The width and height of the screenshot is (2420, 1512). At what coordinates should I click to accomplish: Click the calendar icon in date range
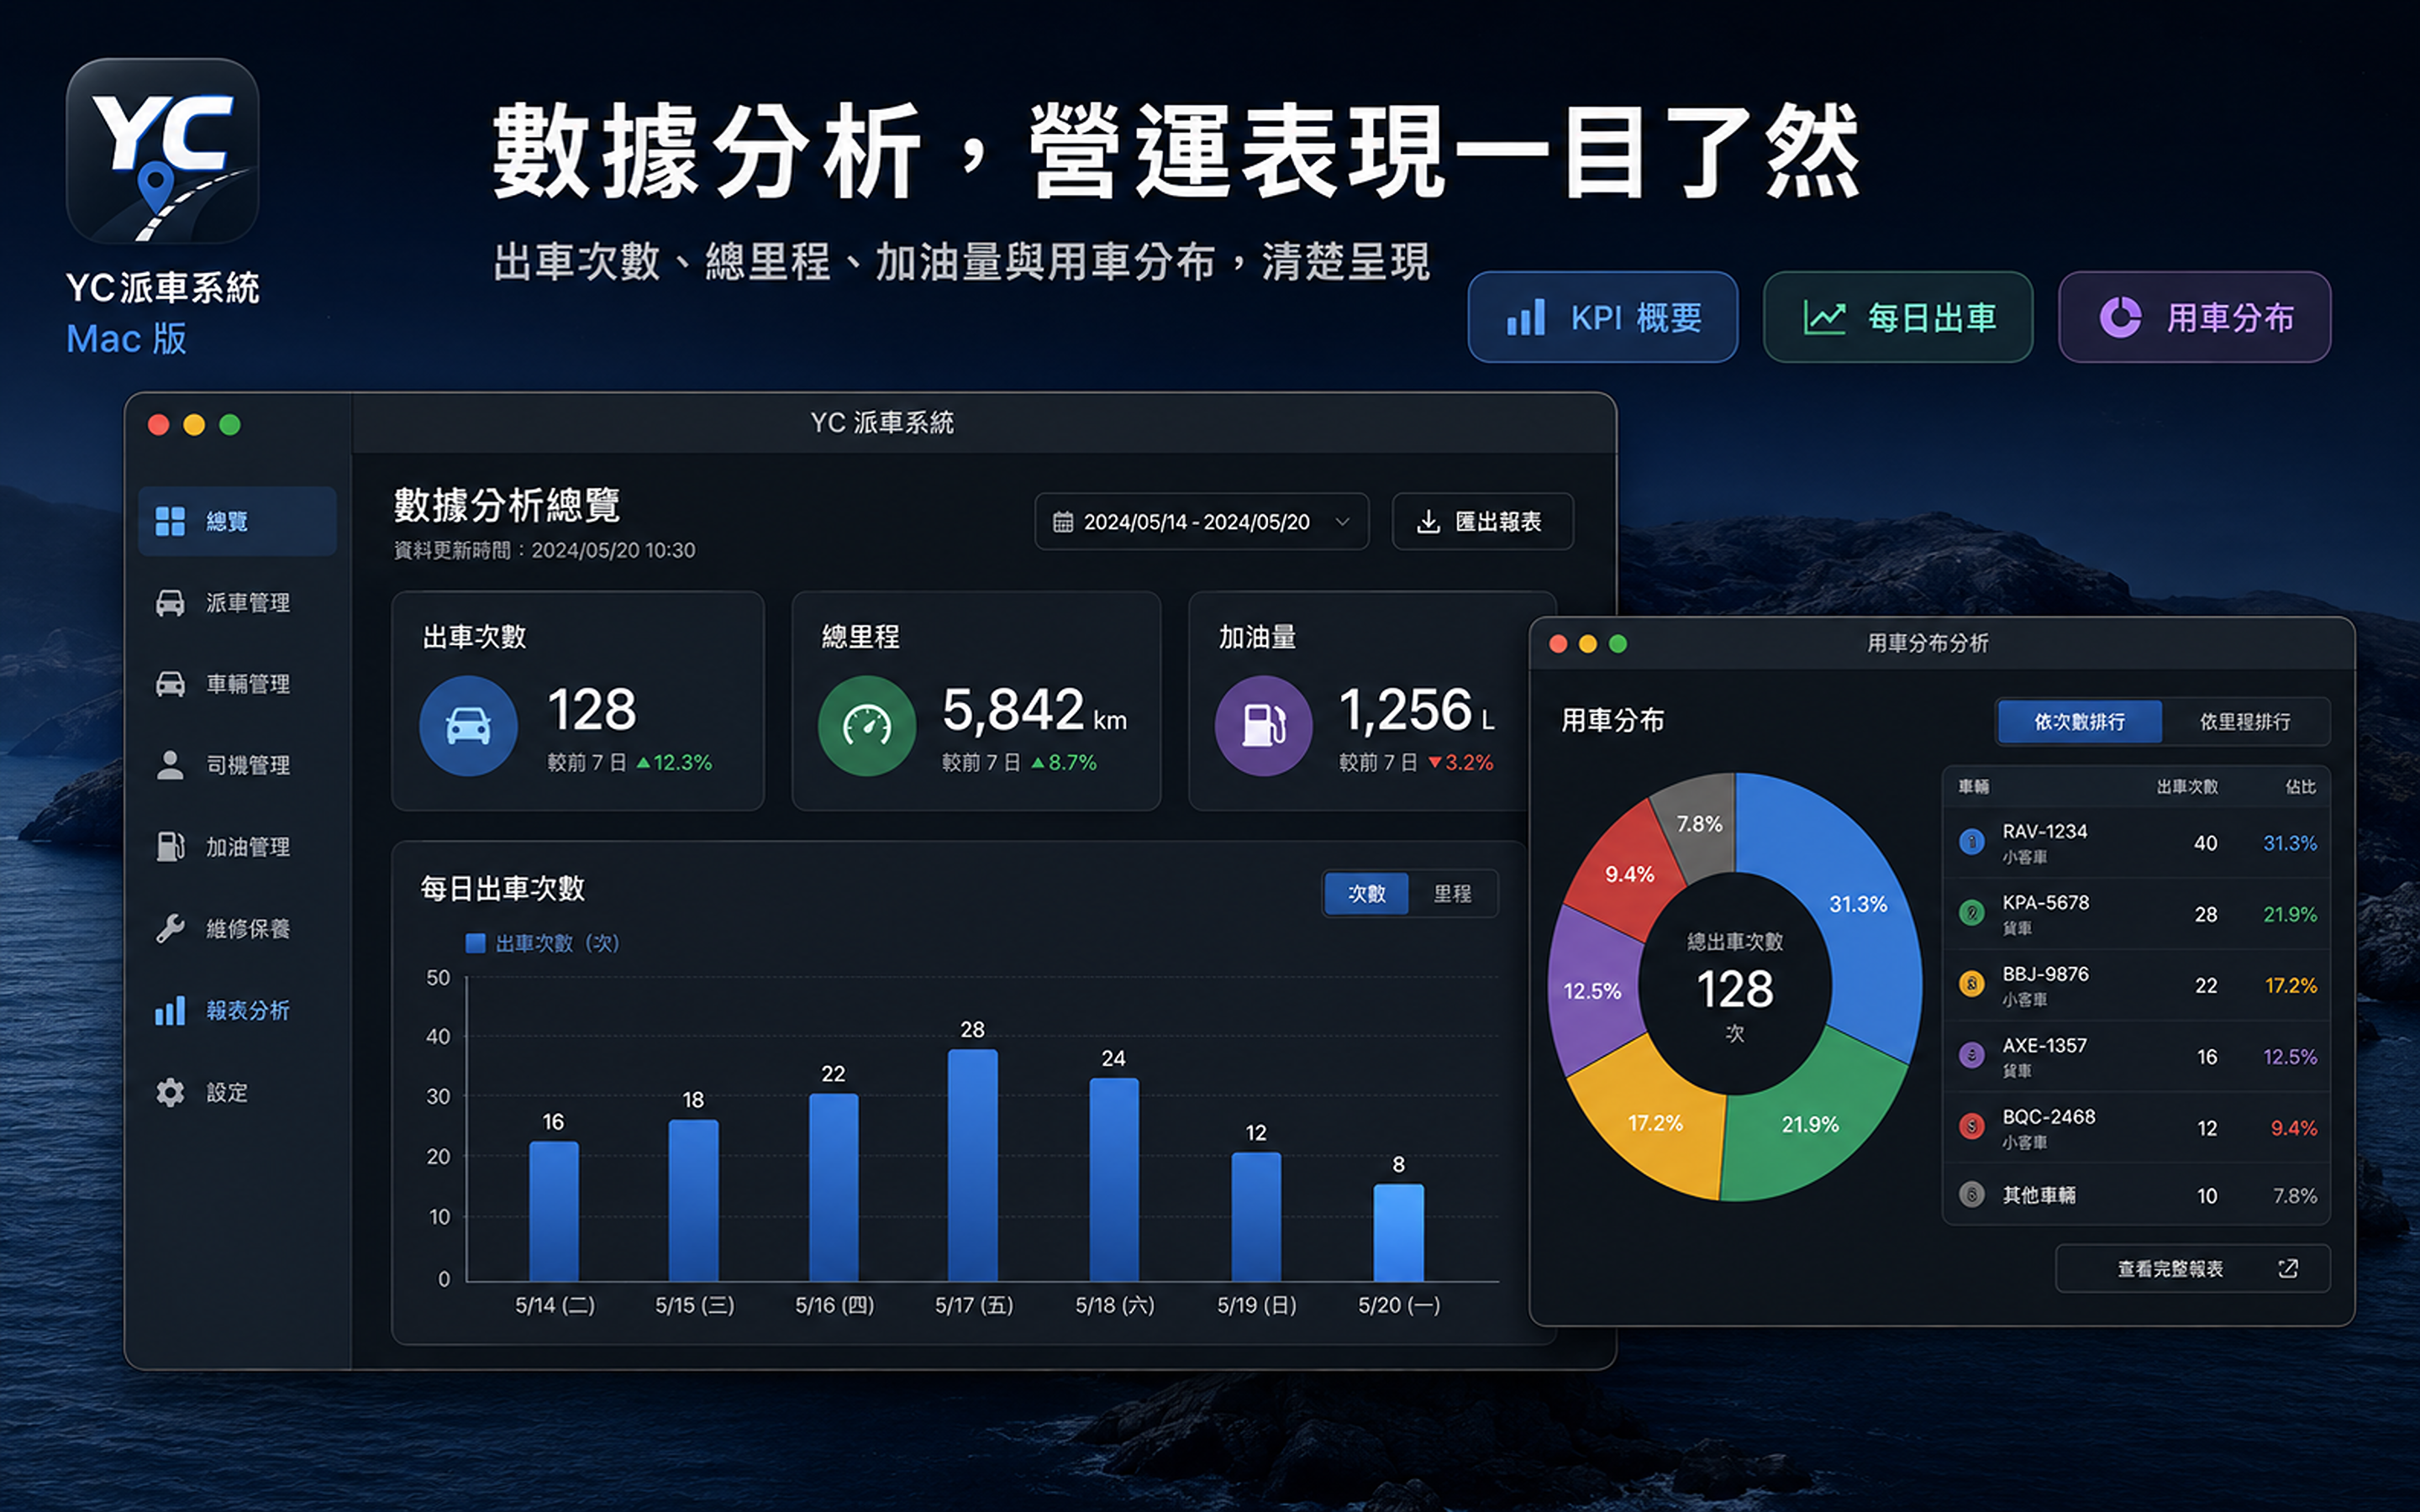click(1063, 522)
